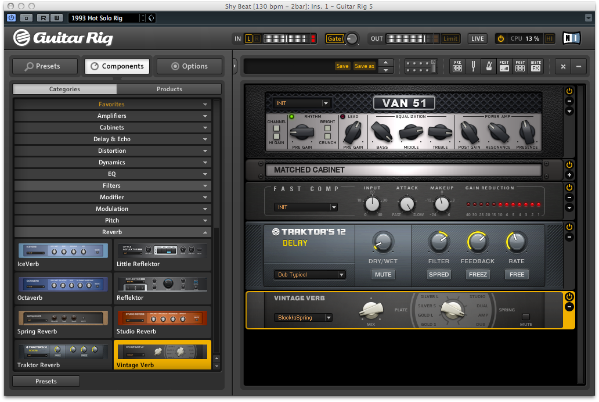Toggle the HI quality mode

pos(549,39)
